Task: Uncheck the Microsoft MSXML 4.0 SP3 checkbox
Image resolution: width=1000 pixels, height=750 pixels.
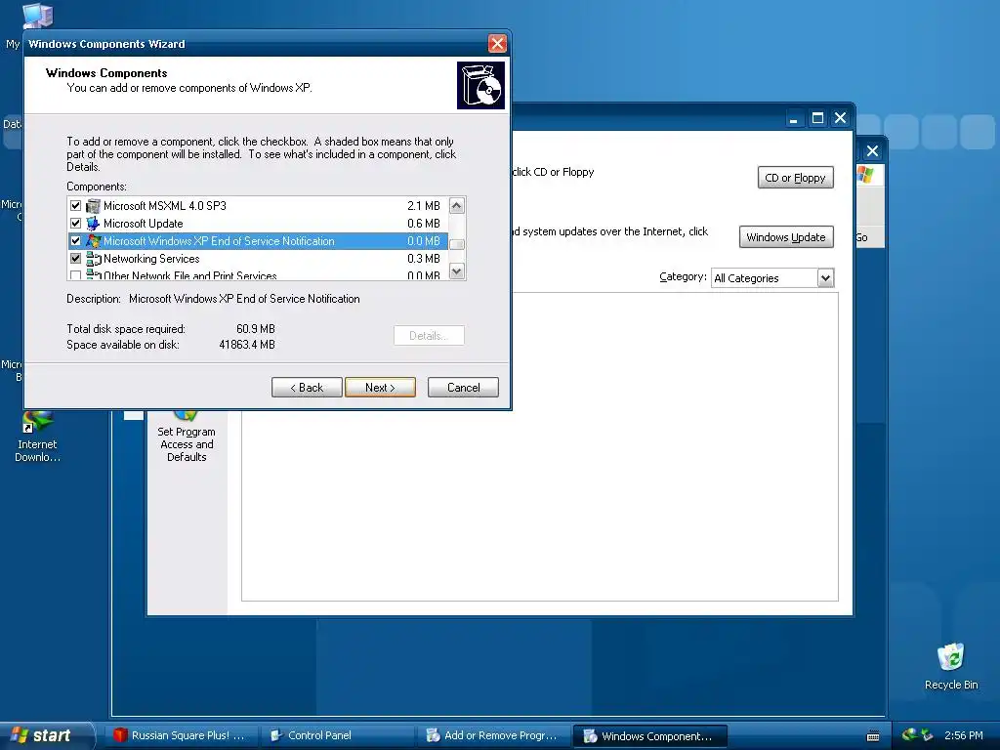Action: pos(75,205)
